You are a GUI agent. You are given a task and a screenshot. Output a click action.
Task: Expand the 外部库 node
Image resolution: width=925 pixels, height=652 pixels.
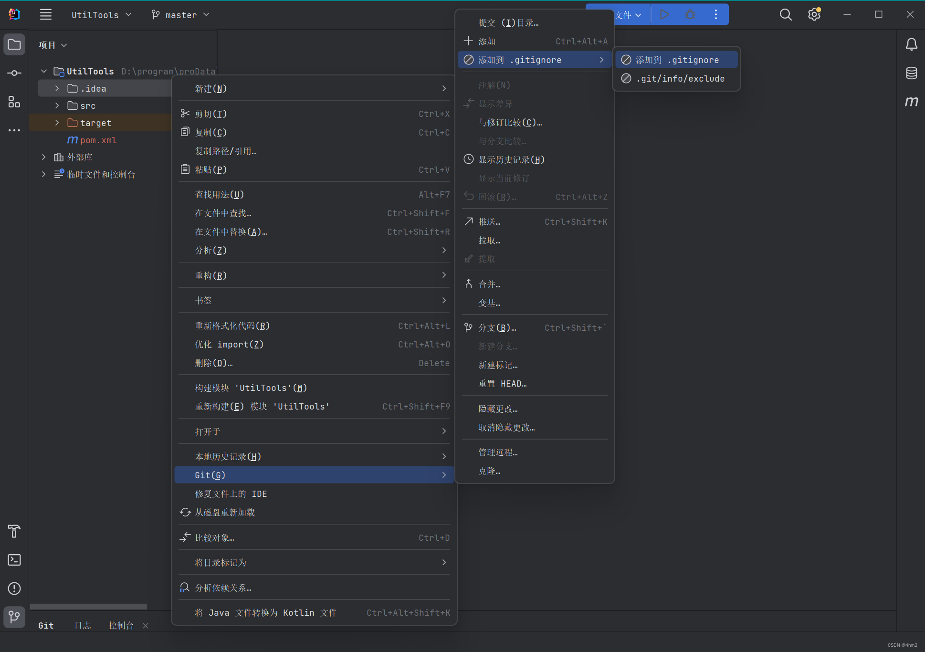point(44,157)
